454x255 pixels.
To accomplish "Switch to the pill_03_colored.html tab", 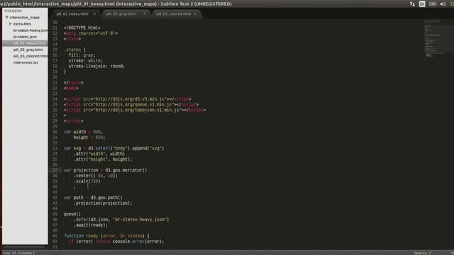I will click(x=173, y=14).
